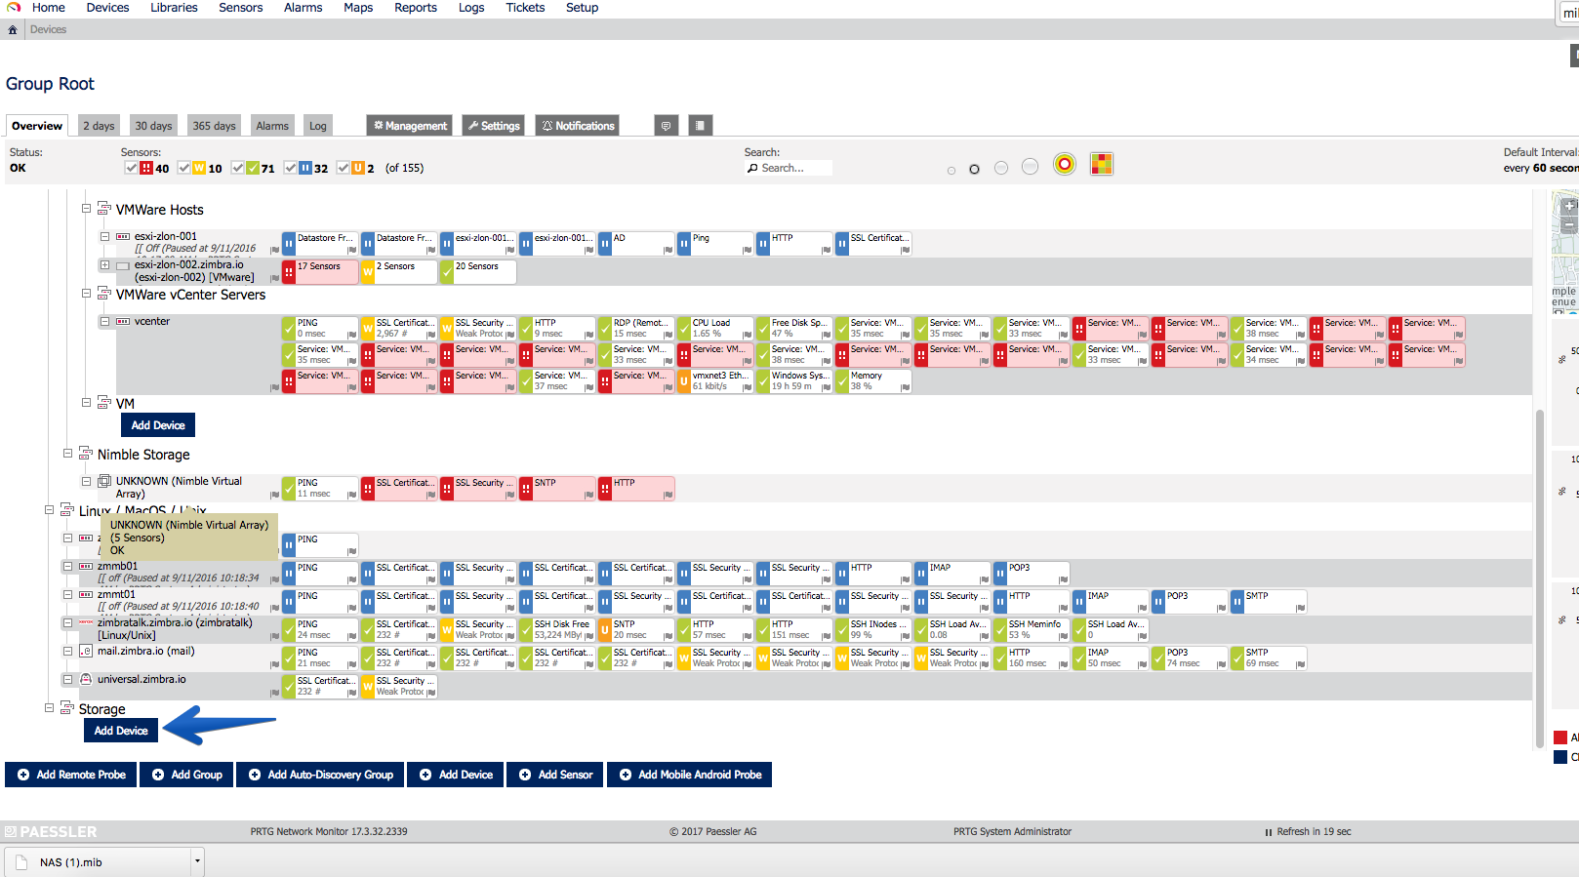Click the Add Auto-Discovery Group button
The width and height of the screenshot is (1579, 877).
(320, 775)
